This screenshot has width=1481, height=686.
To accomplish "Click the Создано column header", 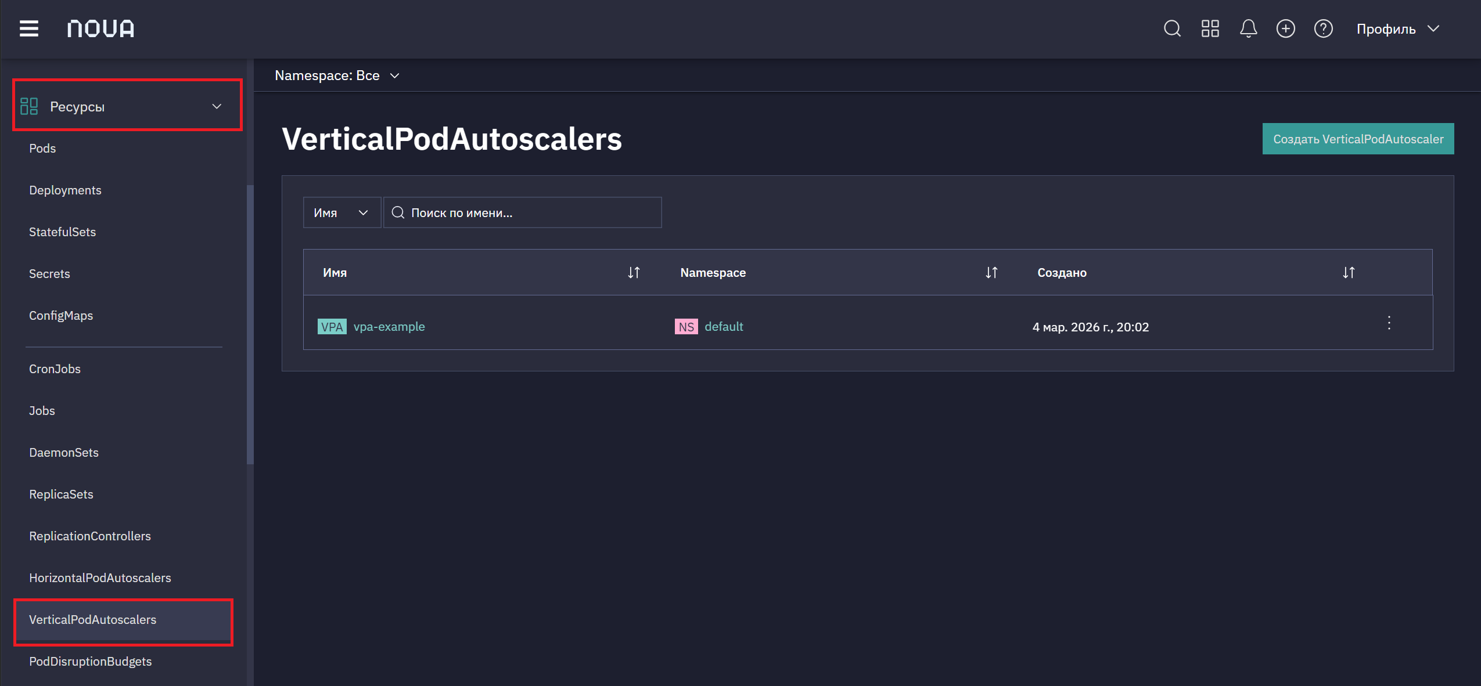I will (x=1062, y=273).
